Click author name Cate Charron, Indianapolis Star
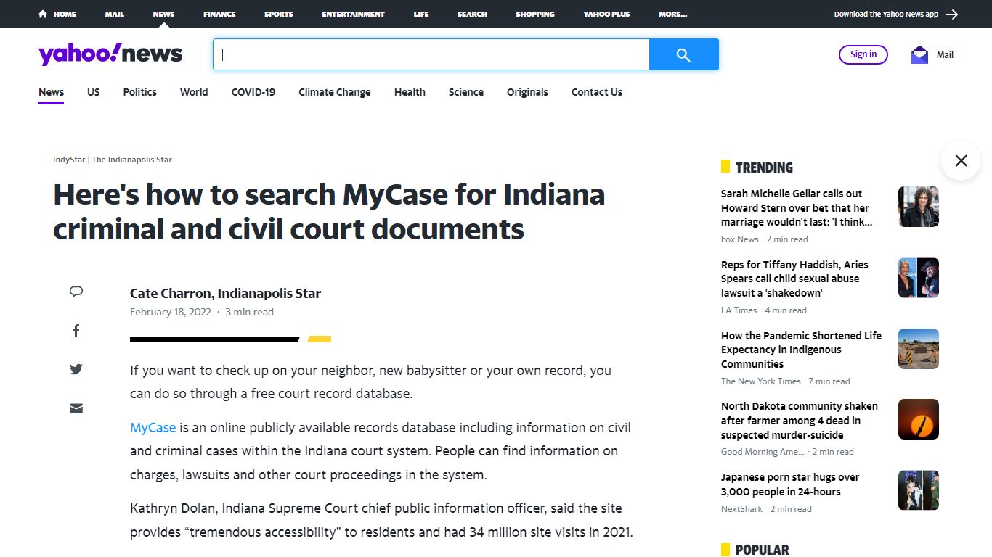 point(225,294)
